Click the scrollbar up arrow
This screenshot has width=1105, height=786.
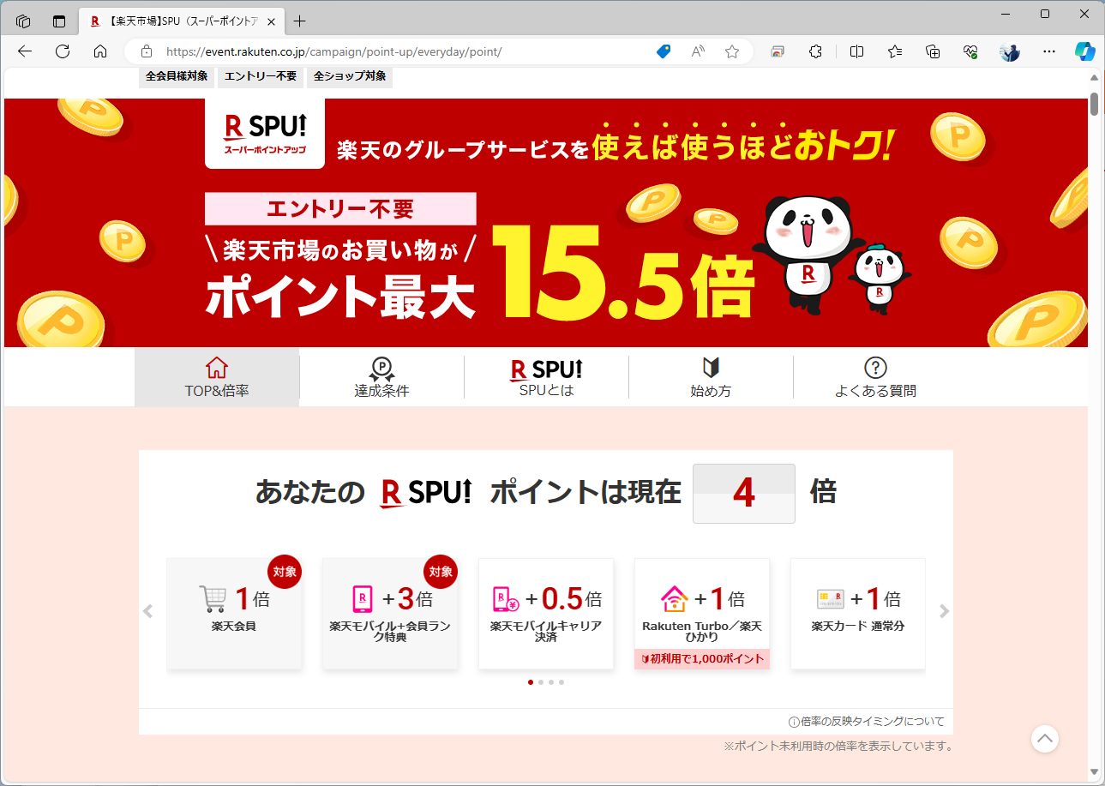pyautogui.click(x=1094, y=77)
